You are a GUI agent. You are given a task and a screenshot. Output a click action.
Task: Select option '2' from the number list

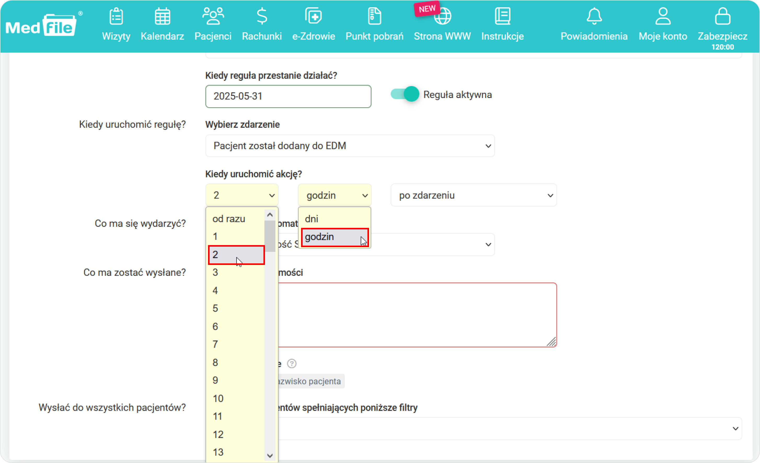coord(237,254)
